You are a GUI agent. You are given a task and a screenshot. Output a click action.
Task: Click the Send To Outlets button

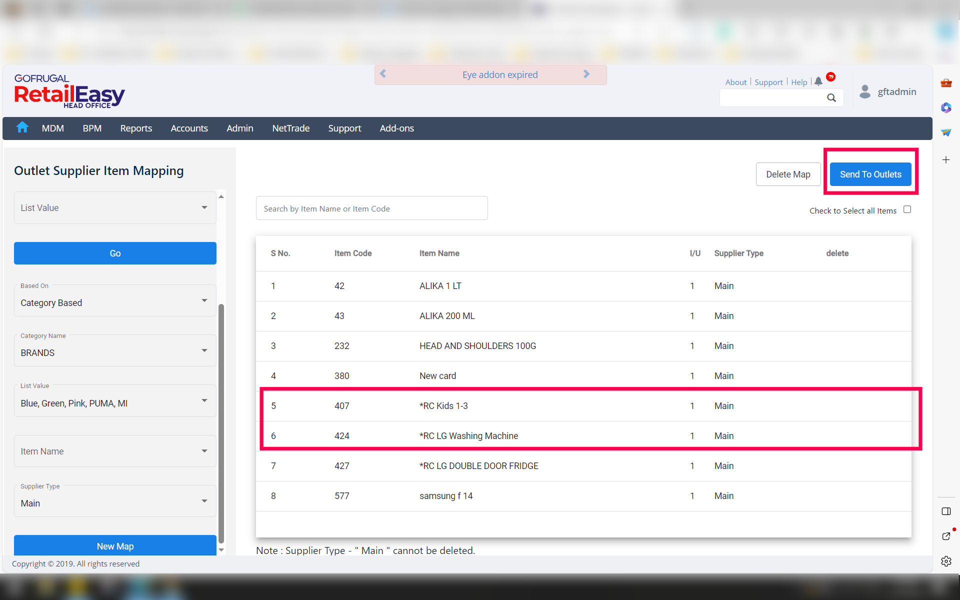click(x=870, y=174)
